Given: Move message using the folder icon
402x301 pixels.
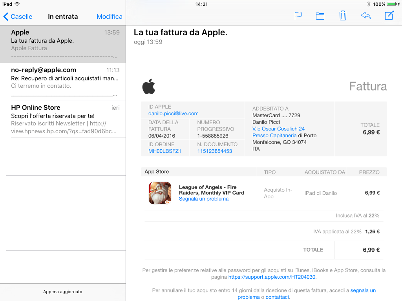Looking at the screenshot, I should (320, 16).
